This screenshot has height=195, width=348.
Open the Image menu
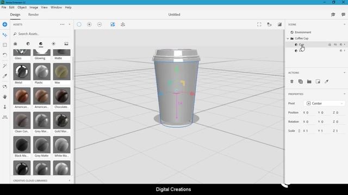pos(34,7)
